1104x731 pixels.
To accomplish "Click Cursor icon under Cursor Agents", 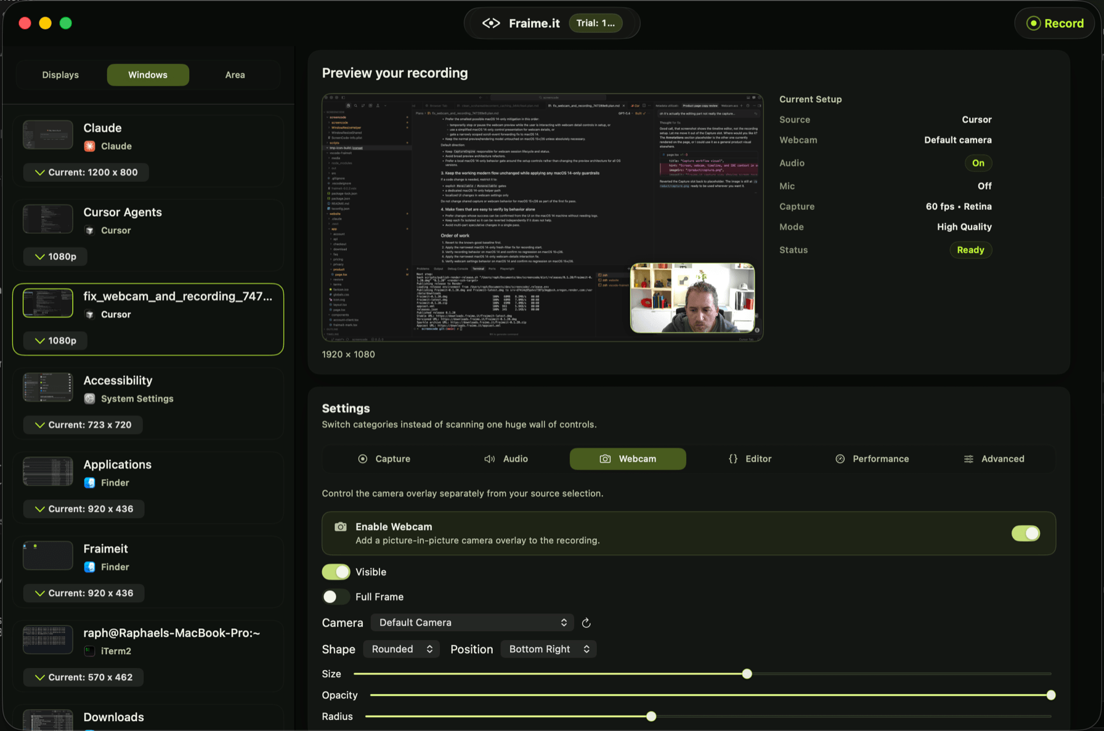I will pos(89,230).
